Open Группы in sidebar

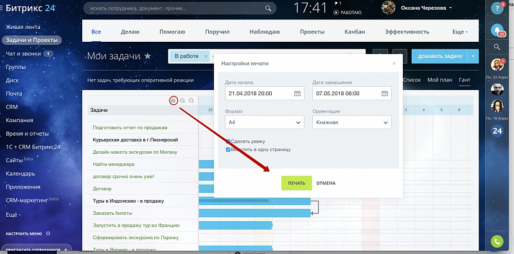click(x=15, y=67)
